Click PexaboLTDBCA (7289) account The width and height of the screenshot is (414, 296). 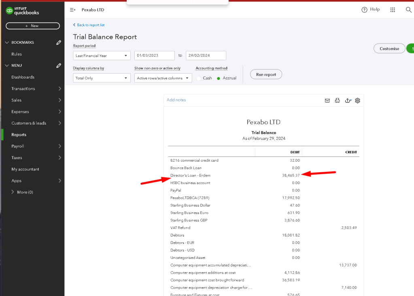(x=190, y=198)
